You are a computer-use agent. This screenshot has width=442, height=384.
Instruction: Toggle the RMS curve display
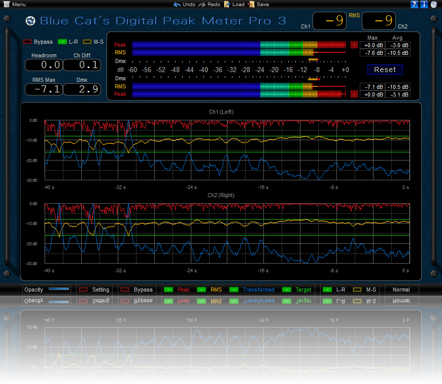click(x=201, y=290)
